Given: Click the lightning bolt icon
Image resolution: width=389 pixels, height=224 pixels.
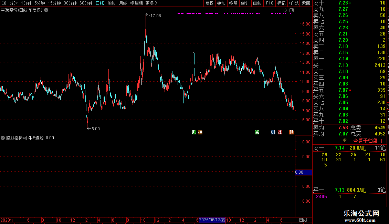Looking at the screenshot, I should pyautogui.click(x=345, y=141).
